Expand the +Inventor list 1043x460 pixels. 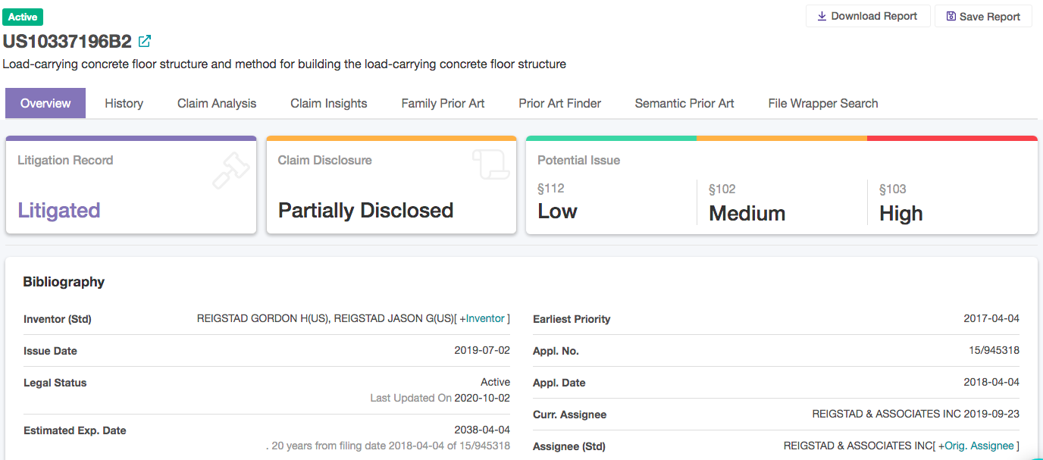tap(482, 318)
